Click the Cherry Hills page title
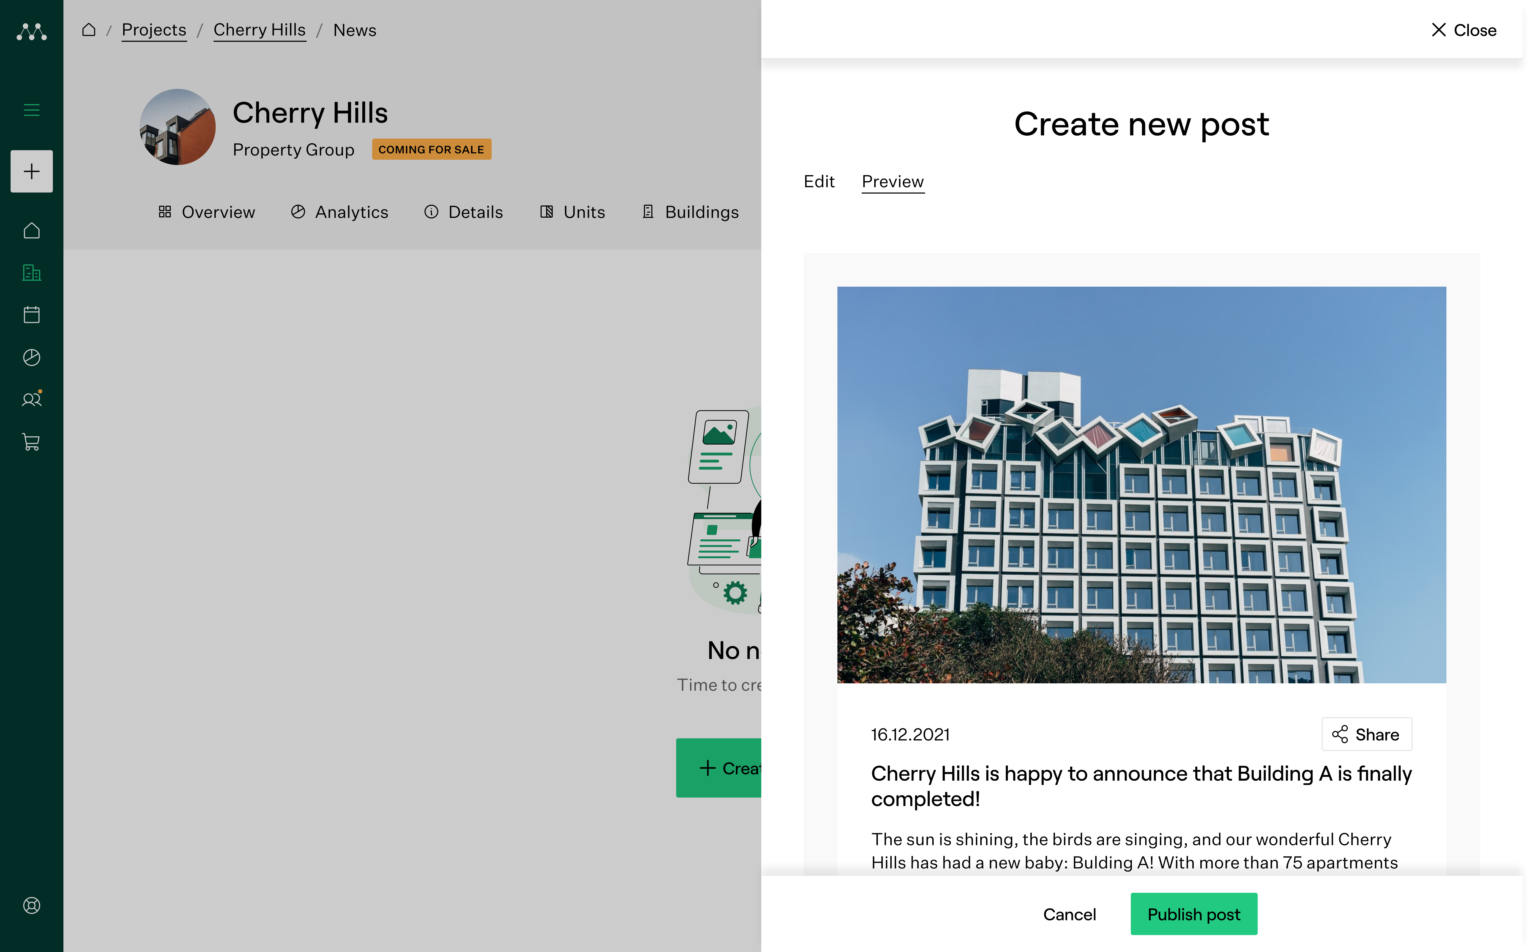 click(x=310, y=113)
